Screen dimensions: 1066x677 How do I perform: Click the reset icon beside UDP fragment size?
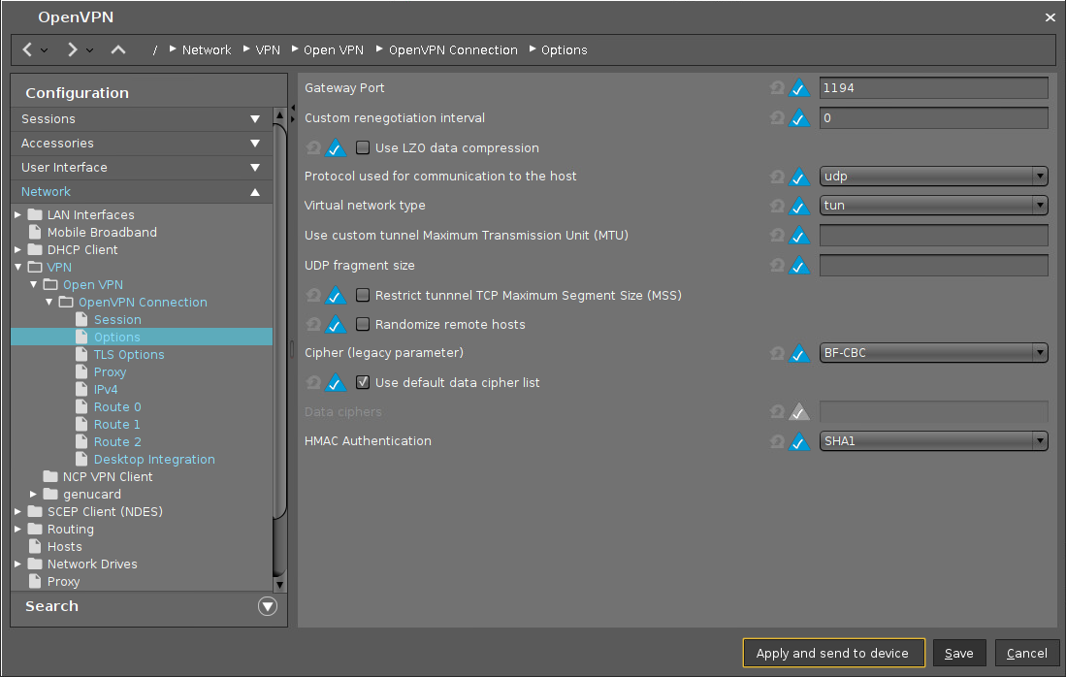[x=777, y=265]
